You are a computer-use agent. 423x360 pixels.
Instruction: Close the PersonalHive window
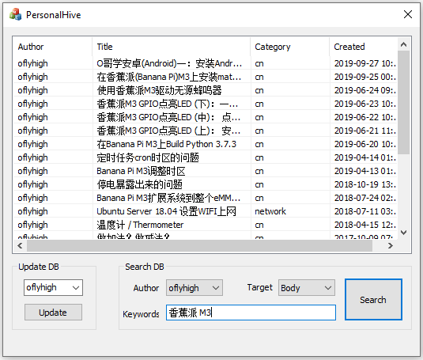(x=408, y=14)
